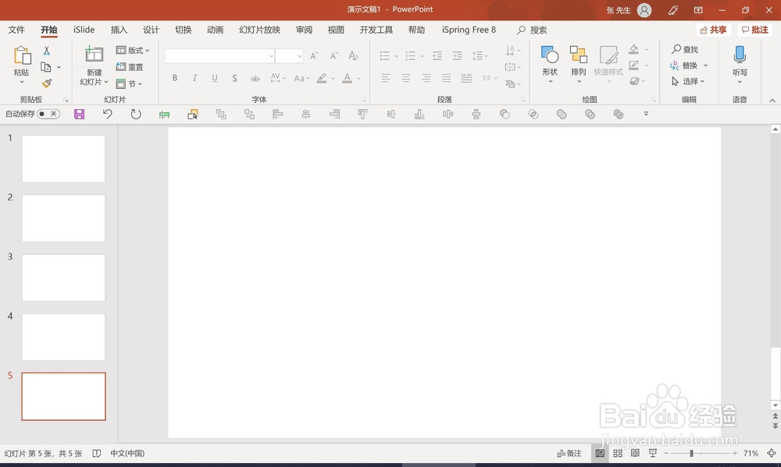Click the search box in ribbon
Image resolution: width=781 pixels, height=467 pixels.
pyautogui.click(x=532, y=30)
